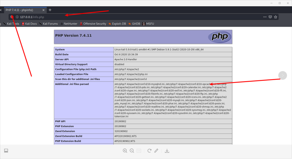This screenshot has width=292, height=159.
Task: Select the Virtual Directory Support label
Action: click(71, 64)
